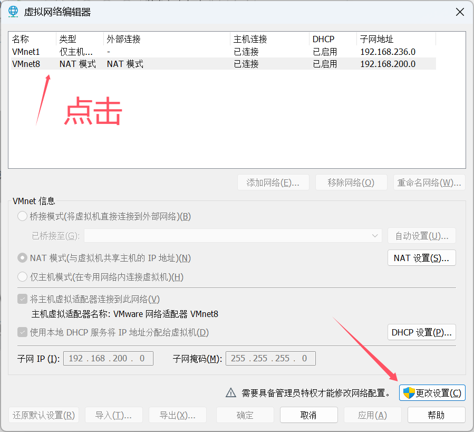Open NAT 设置(S) dialog
The image size is (474, 432).
(421, 258)
